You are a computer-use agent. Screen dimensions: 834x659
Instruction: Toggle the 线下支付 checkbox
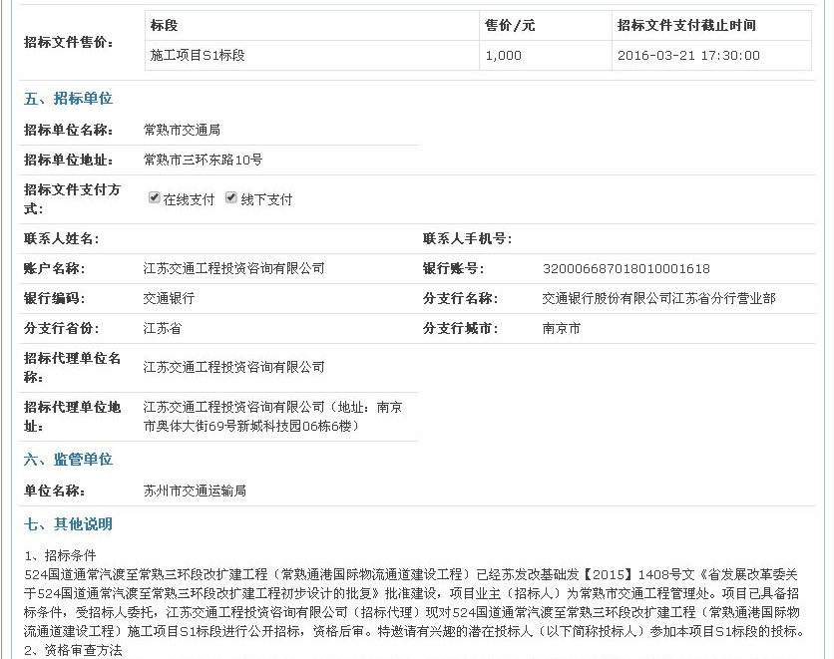[x=231, y=198]
